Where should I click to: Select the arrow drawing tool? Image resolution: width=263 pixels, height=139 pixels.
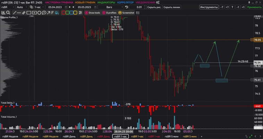pyautogui.click(x=49, y=13)
